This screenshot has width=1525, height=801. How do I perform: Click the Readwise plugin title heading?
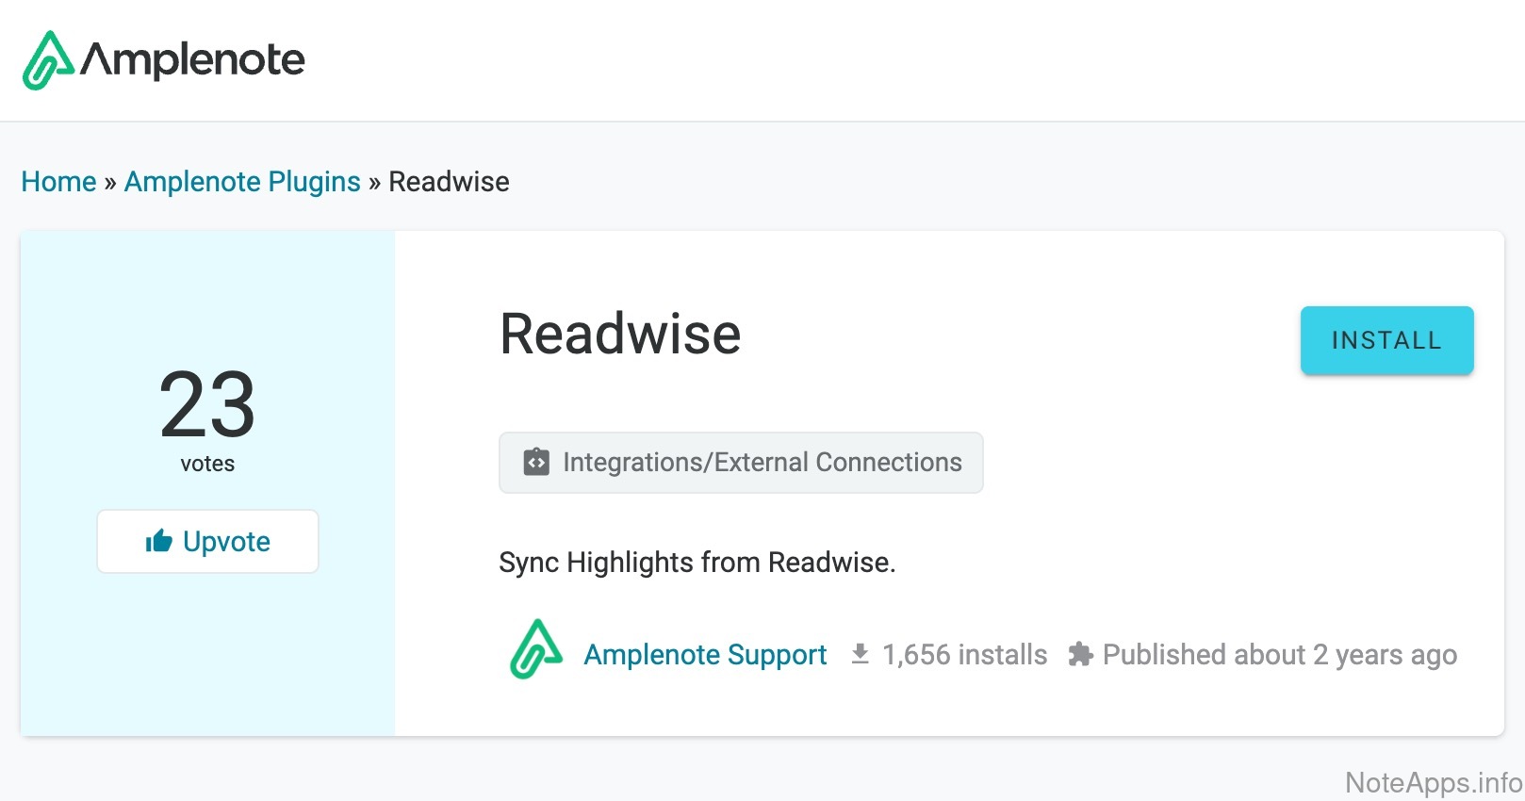[x=620, y=335]
